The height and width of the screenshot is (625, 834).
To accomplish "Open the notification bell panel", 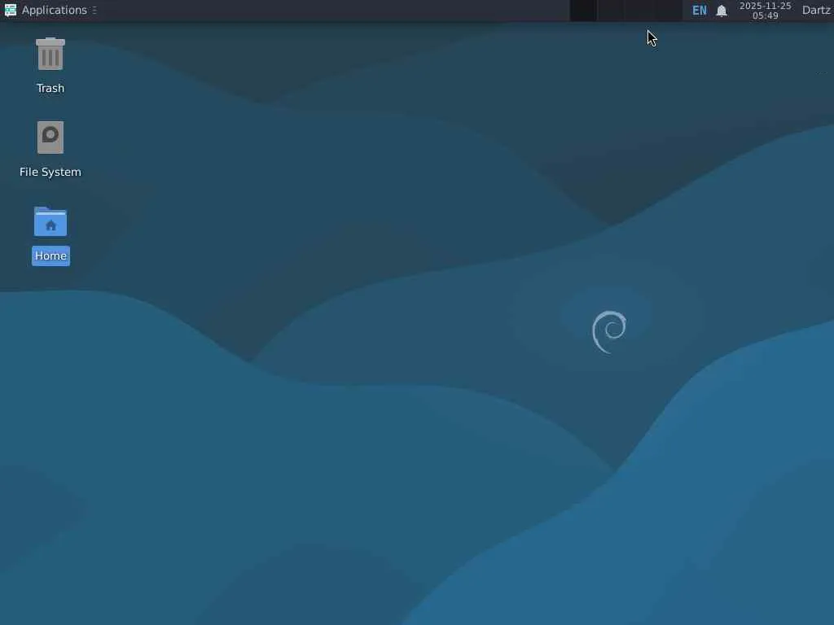I will (x=722, y=11).
